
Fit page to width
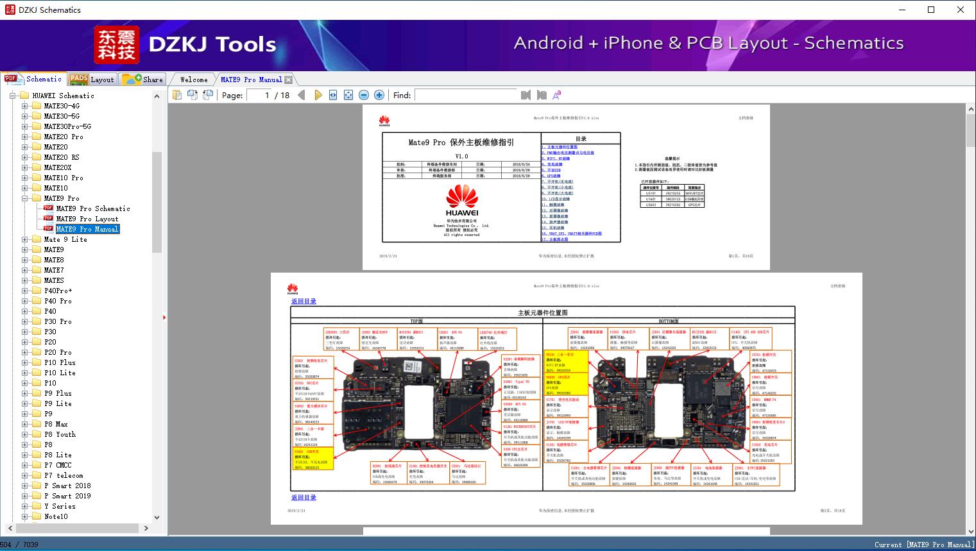pos(333,95)
